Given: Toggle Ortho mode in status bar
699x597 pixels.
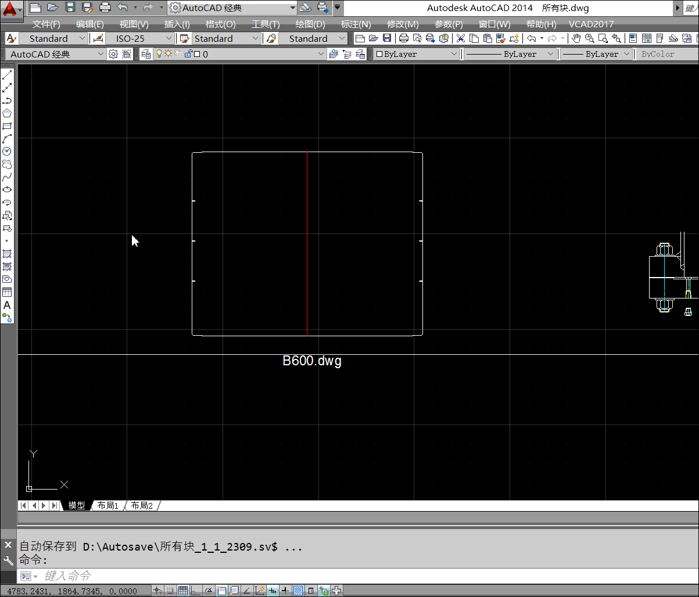Looking at the screenshot, I should coord(196,591).
